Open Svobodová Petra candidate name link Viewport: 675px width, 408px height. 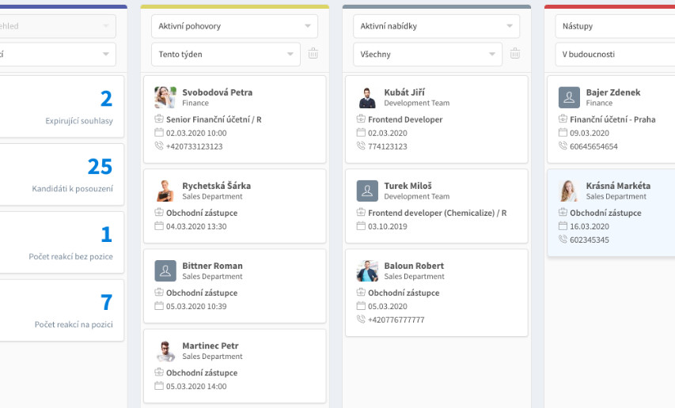pyautogui.click(x=217, y=93)
